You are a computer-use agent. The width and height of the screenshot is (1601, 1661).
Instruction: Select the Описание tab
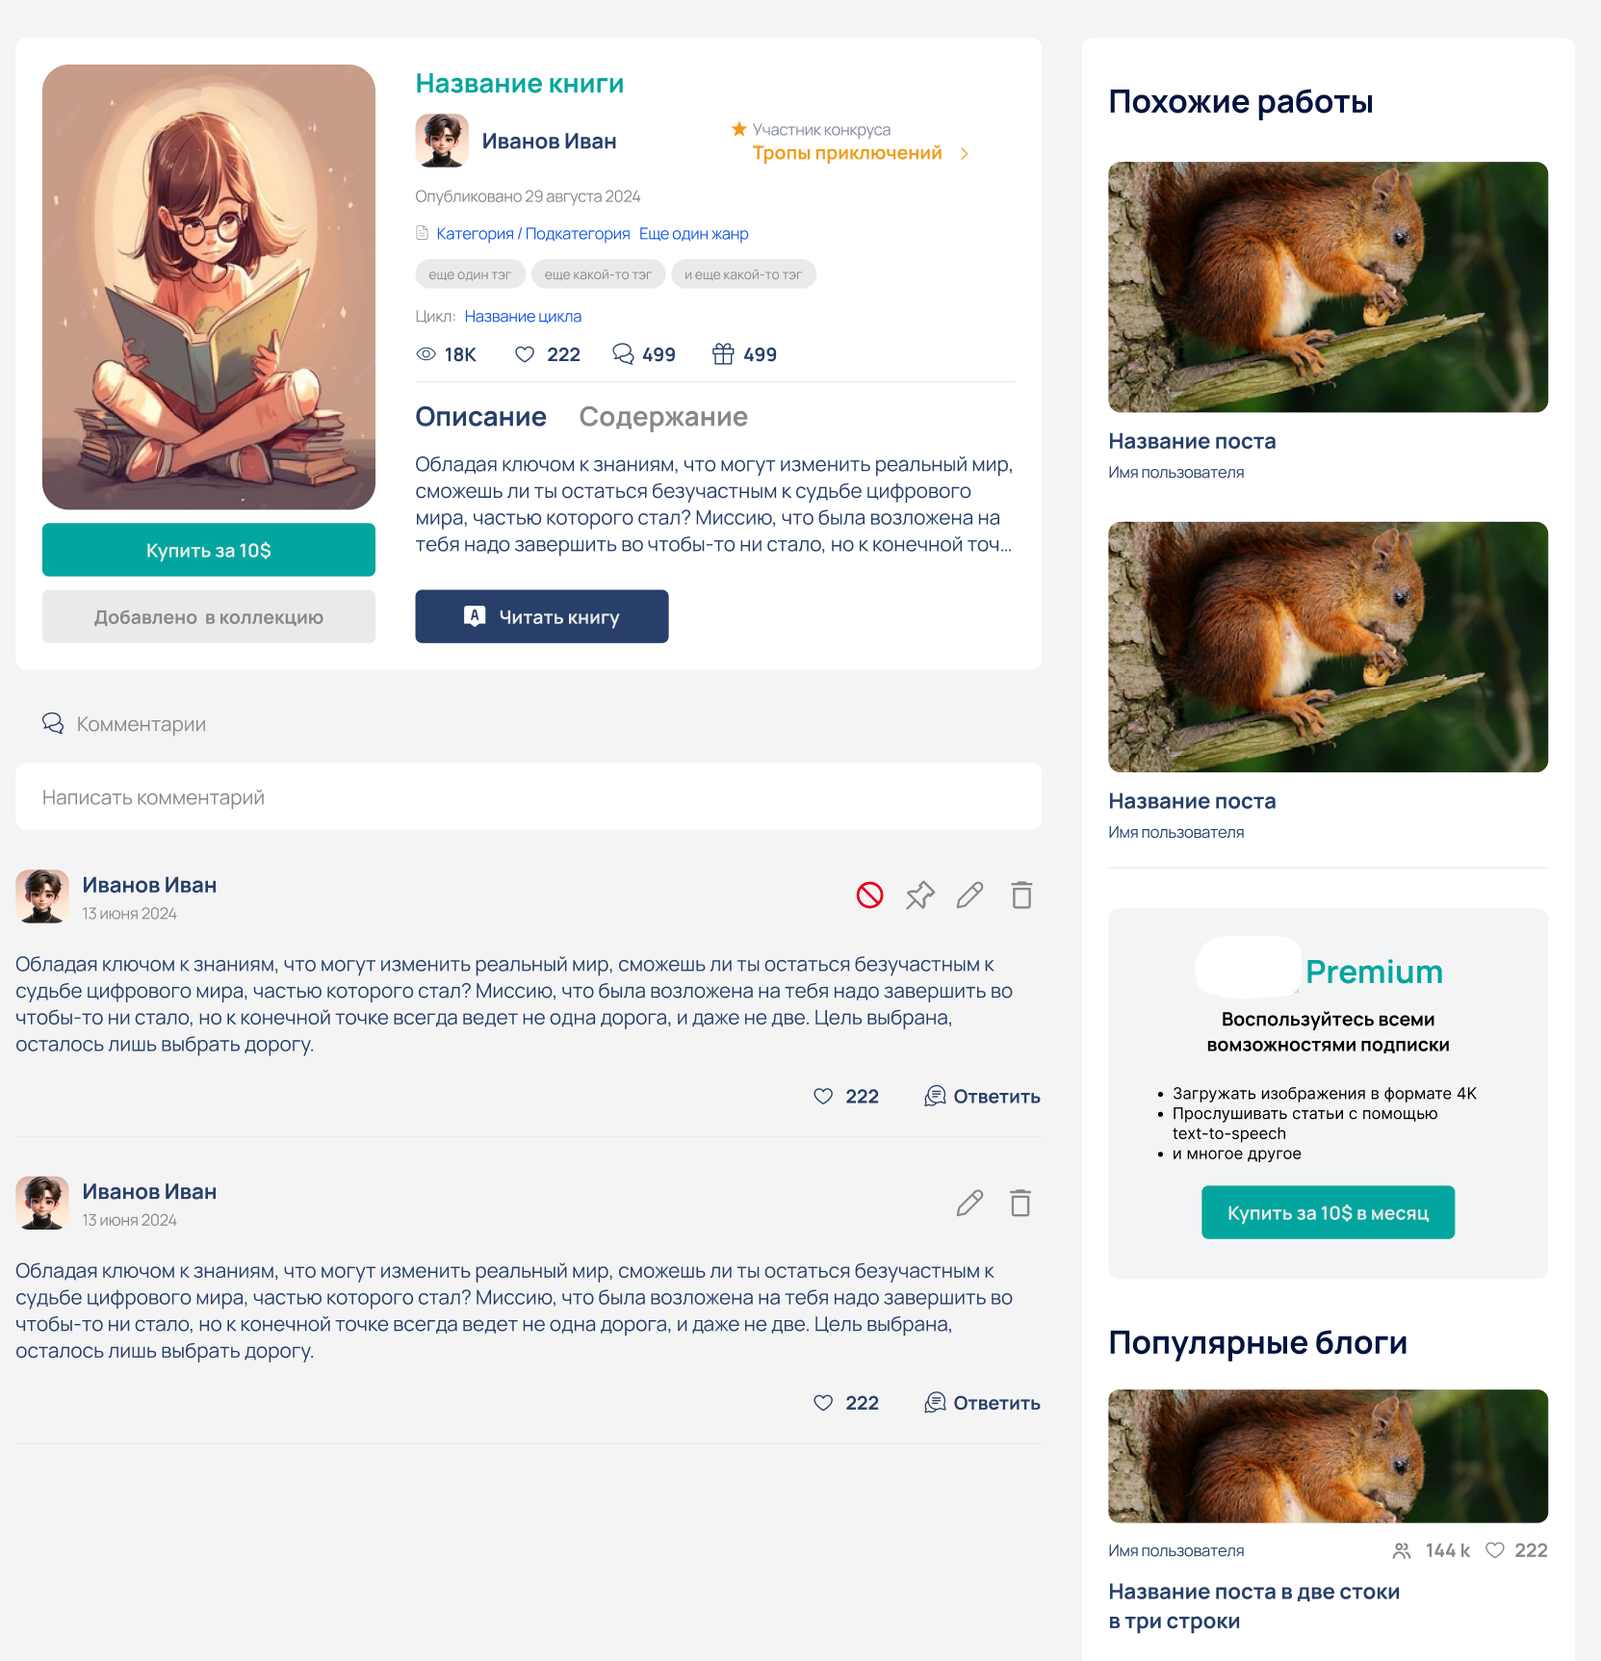click(x=480, y=417)
